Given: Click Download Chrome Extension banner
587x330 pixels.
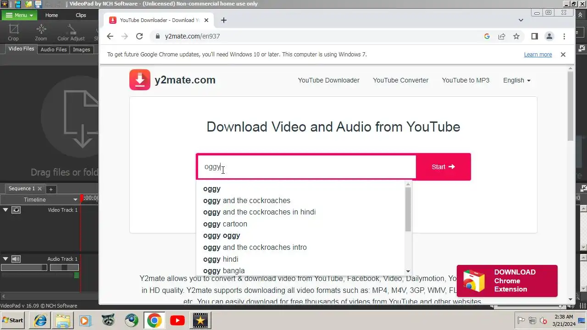Looking at the screenshot, I should (507, 280).
